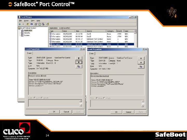This screenshot has height=140, width=187.
Task: Click the Help icon in Event Viewer toolbar
Action: [x=48, y=24]
